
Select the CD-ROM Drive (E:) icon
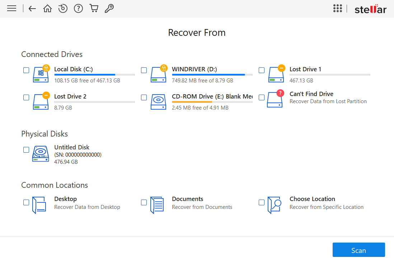point(158,102)
